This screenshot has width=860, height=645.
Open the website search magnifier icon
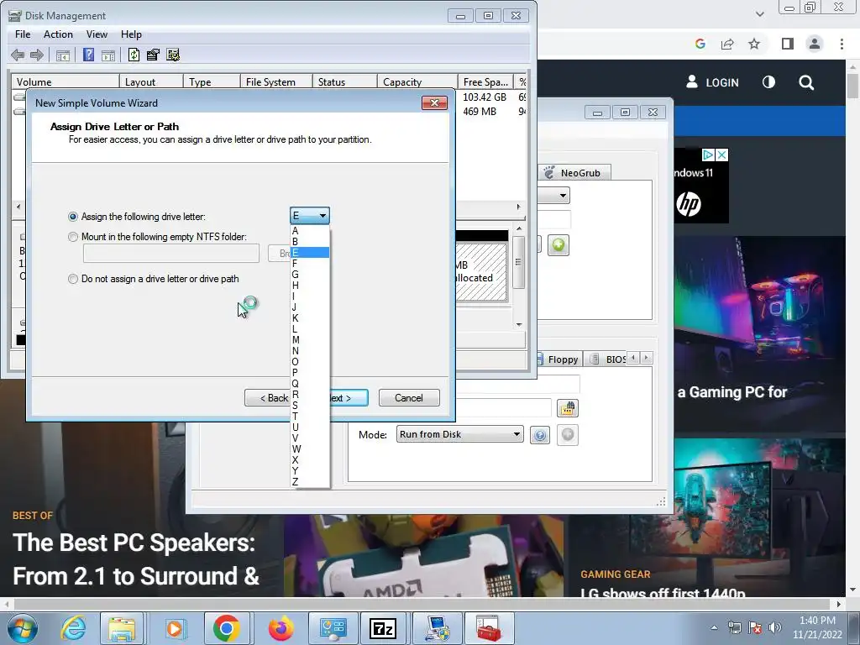pos(806,83)
